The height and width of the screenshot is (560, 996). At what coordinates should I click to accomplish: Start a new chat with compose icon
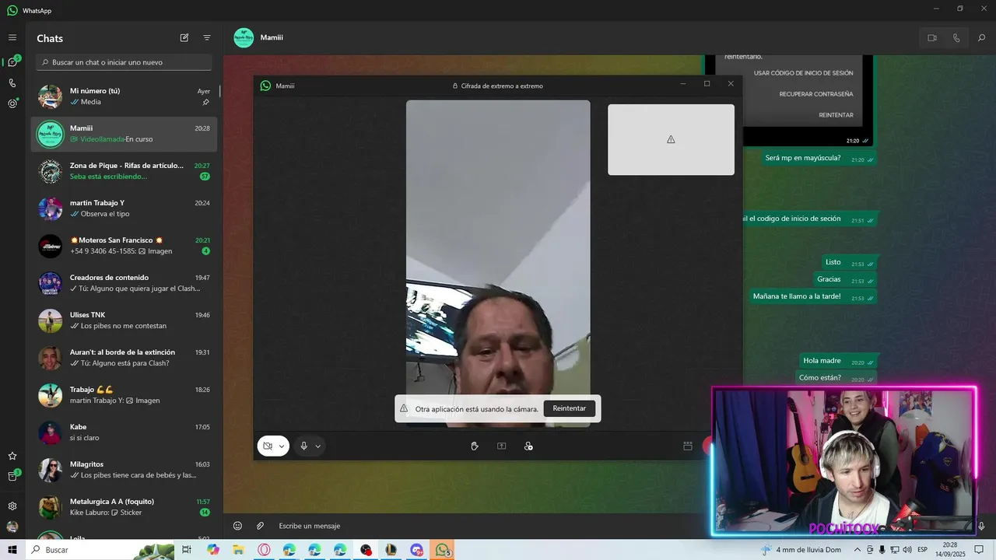coord(184,37)
